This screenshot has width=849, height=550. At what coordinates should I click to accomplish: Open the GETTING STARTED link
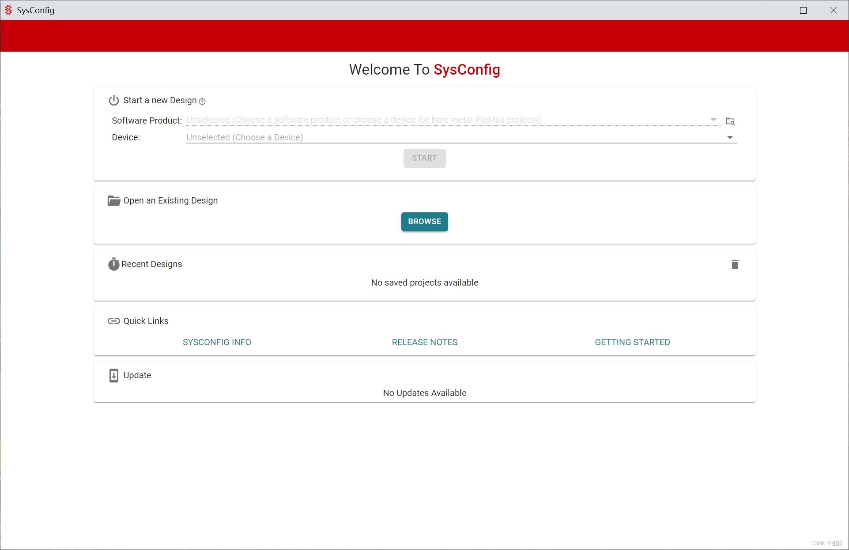(632, 342)
